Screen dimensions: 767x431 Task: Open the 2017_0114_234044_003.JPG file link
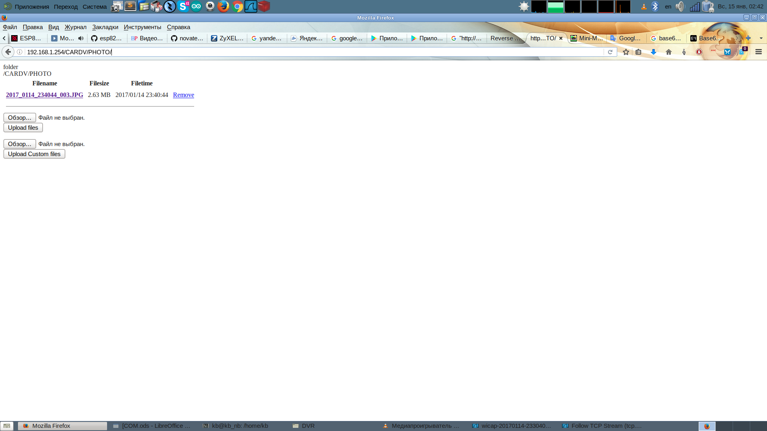[44, 95]
